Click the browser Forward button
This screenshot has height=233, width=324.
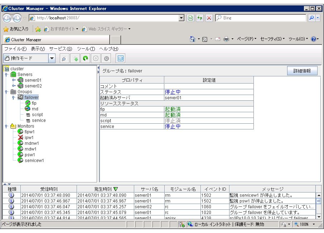tap(17, 18)
